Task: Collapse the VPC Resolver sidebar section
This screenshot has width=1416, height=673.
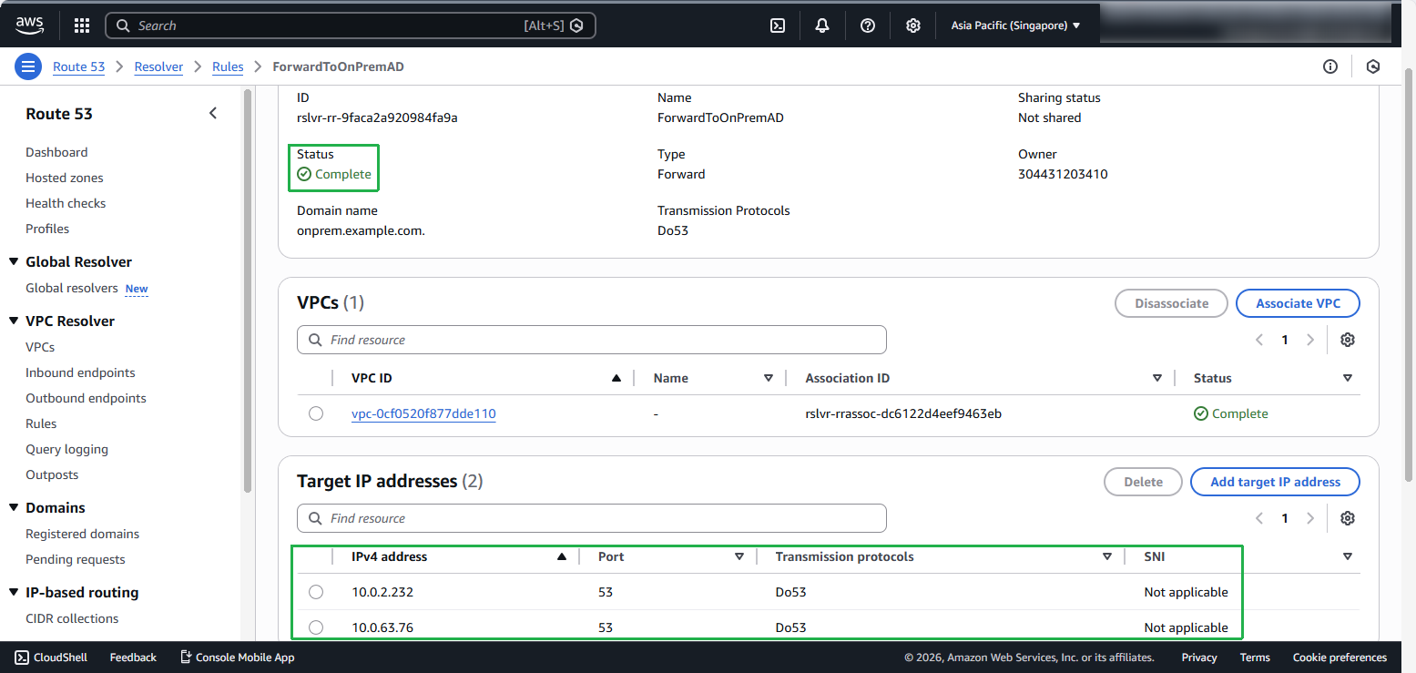Action: (14, 321)
